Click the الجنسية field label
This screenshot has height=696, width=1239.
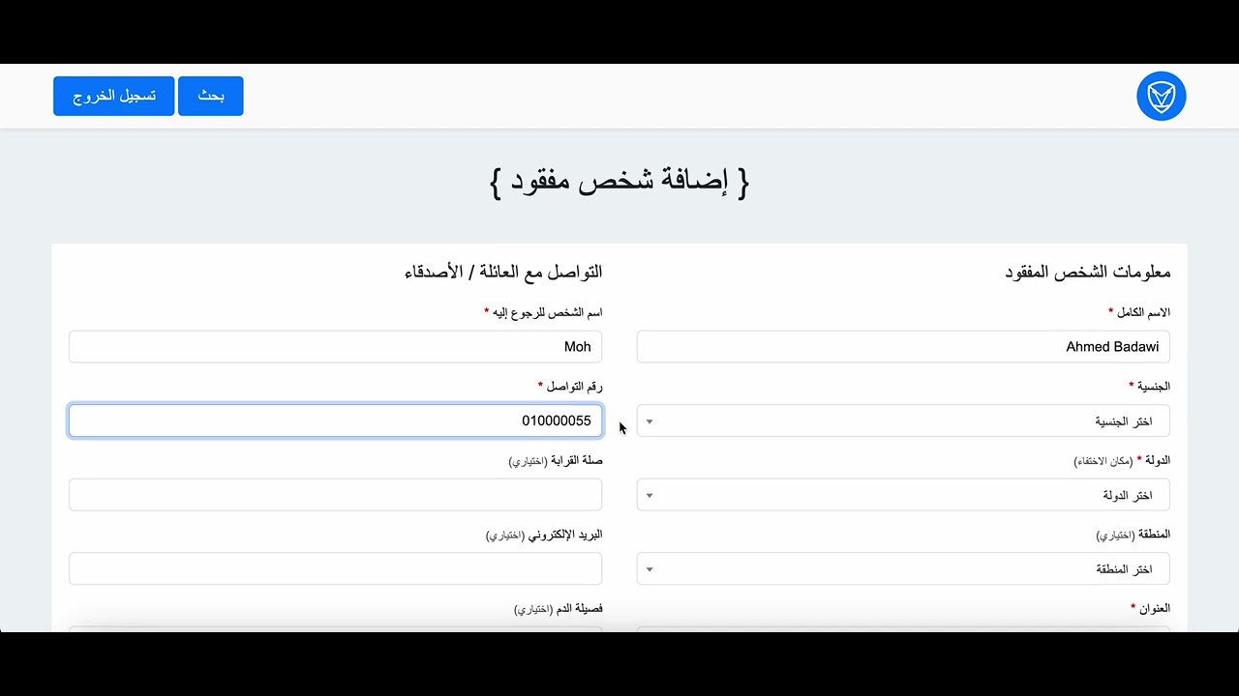coord(1152,387)
